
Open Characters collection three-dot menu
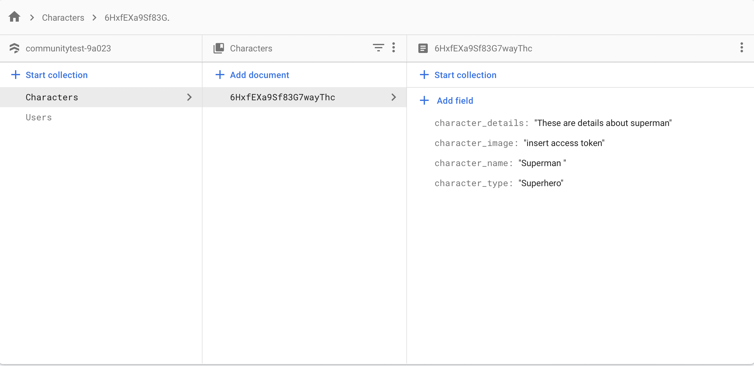[x=394, y=48]
